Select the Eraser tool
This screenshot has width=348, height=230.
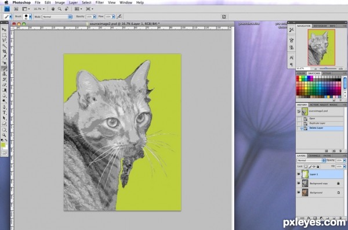(4, 85)
